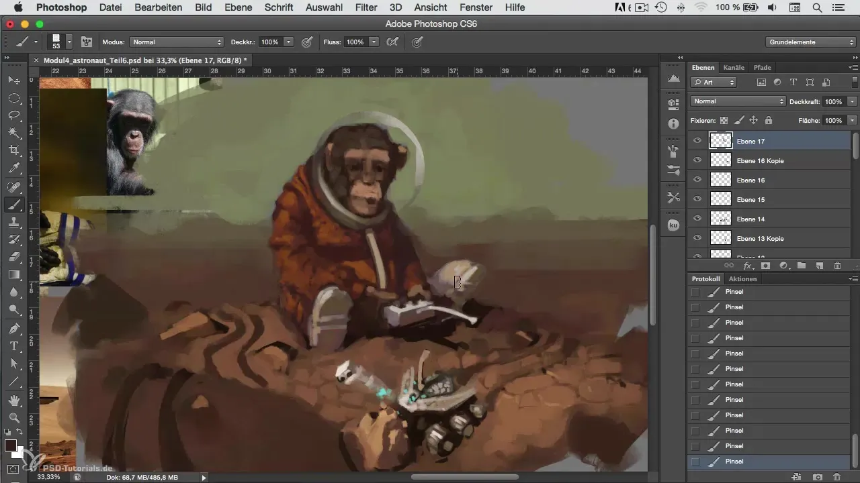Open the Filter menu
The width and height of the screenshot is (860, 483).
coord(366,7)
